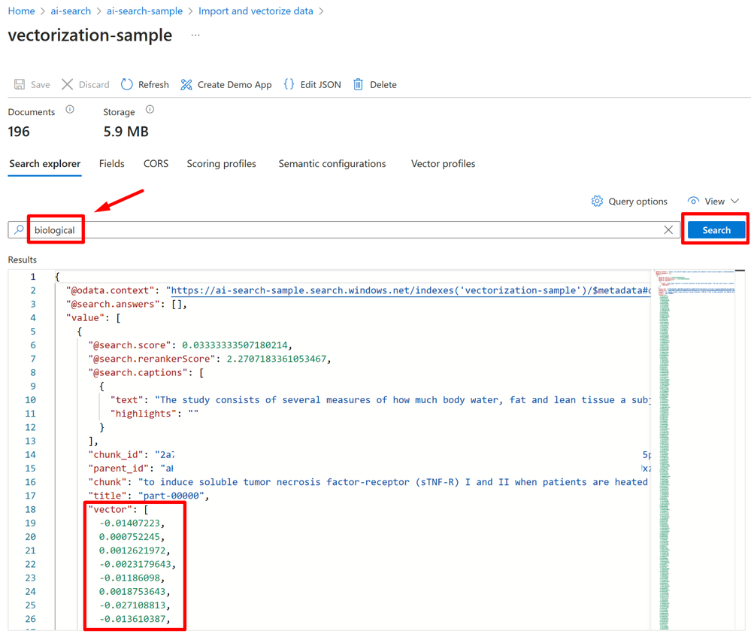Open the Vector profiles tab
The image size is (751, 634).
(x=443, y=164)
